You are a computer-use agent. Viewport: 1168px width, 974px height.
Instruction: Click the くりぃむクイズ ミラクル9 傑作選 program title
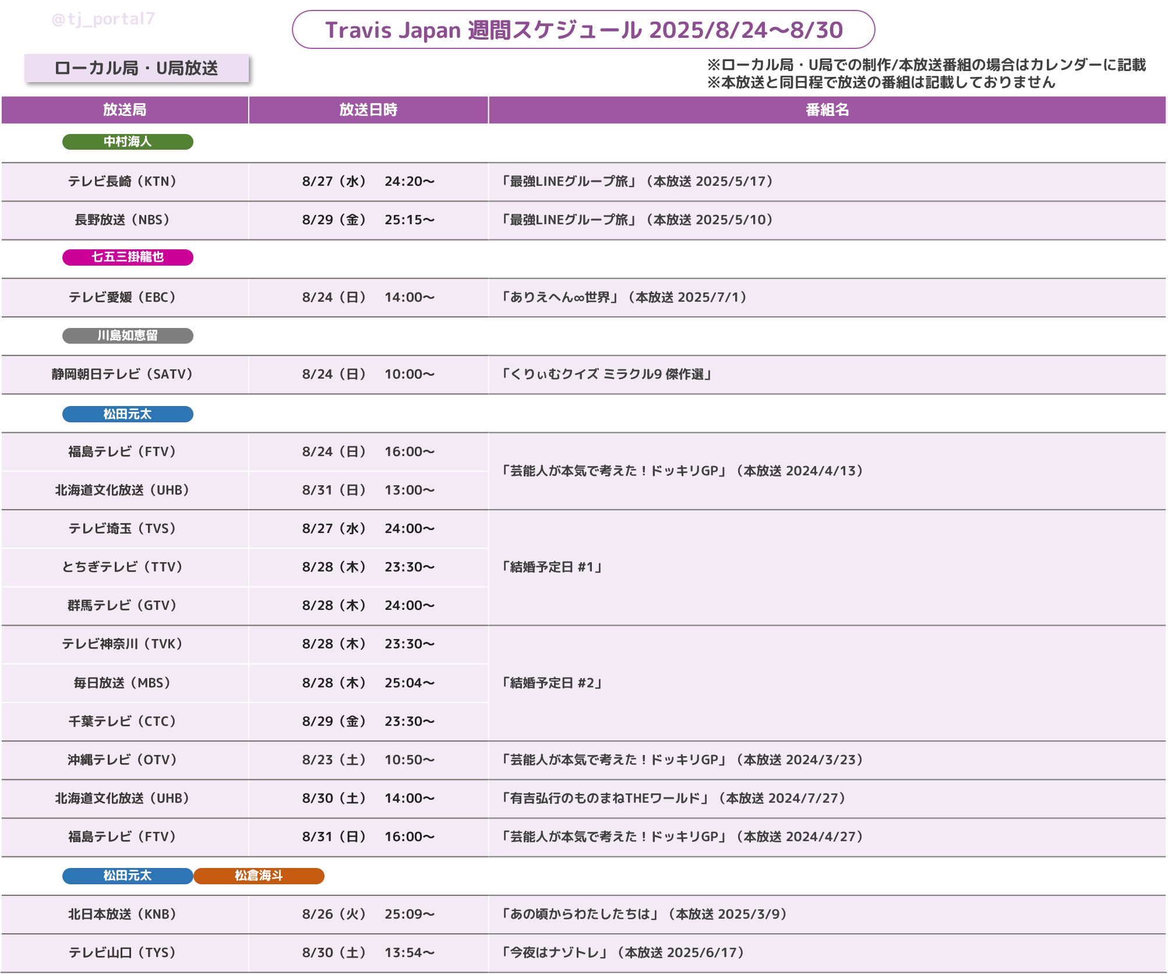(x=607, y=374)
